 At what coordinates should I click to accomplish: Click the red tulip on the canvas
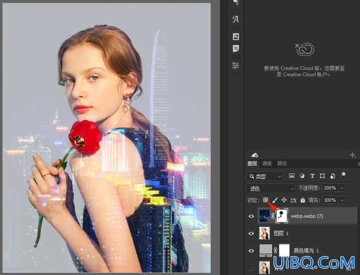click(x=85, y=137)
